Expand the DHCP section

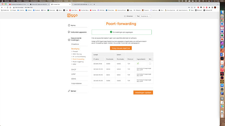click(x=74, y=69)
